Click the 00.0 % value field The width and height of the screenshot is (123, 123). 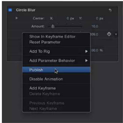[97, 50]
